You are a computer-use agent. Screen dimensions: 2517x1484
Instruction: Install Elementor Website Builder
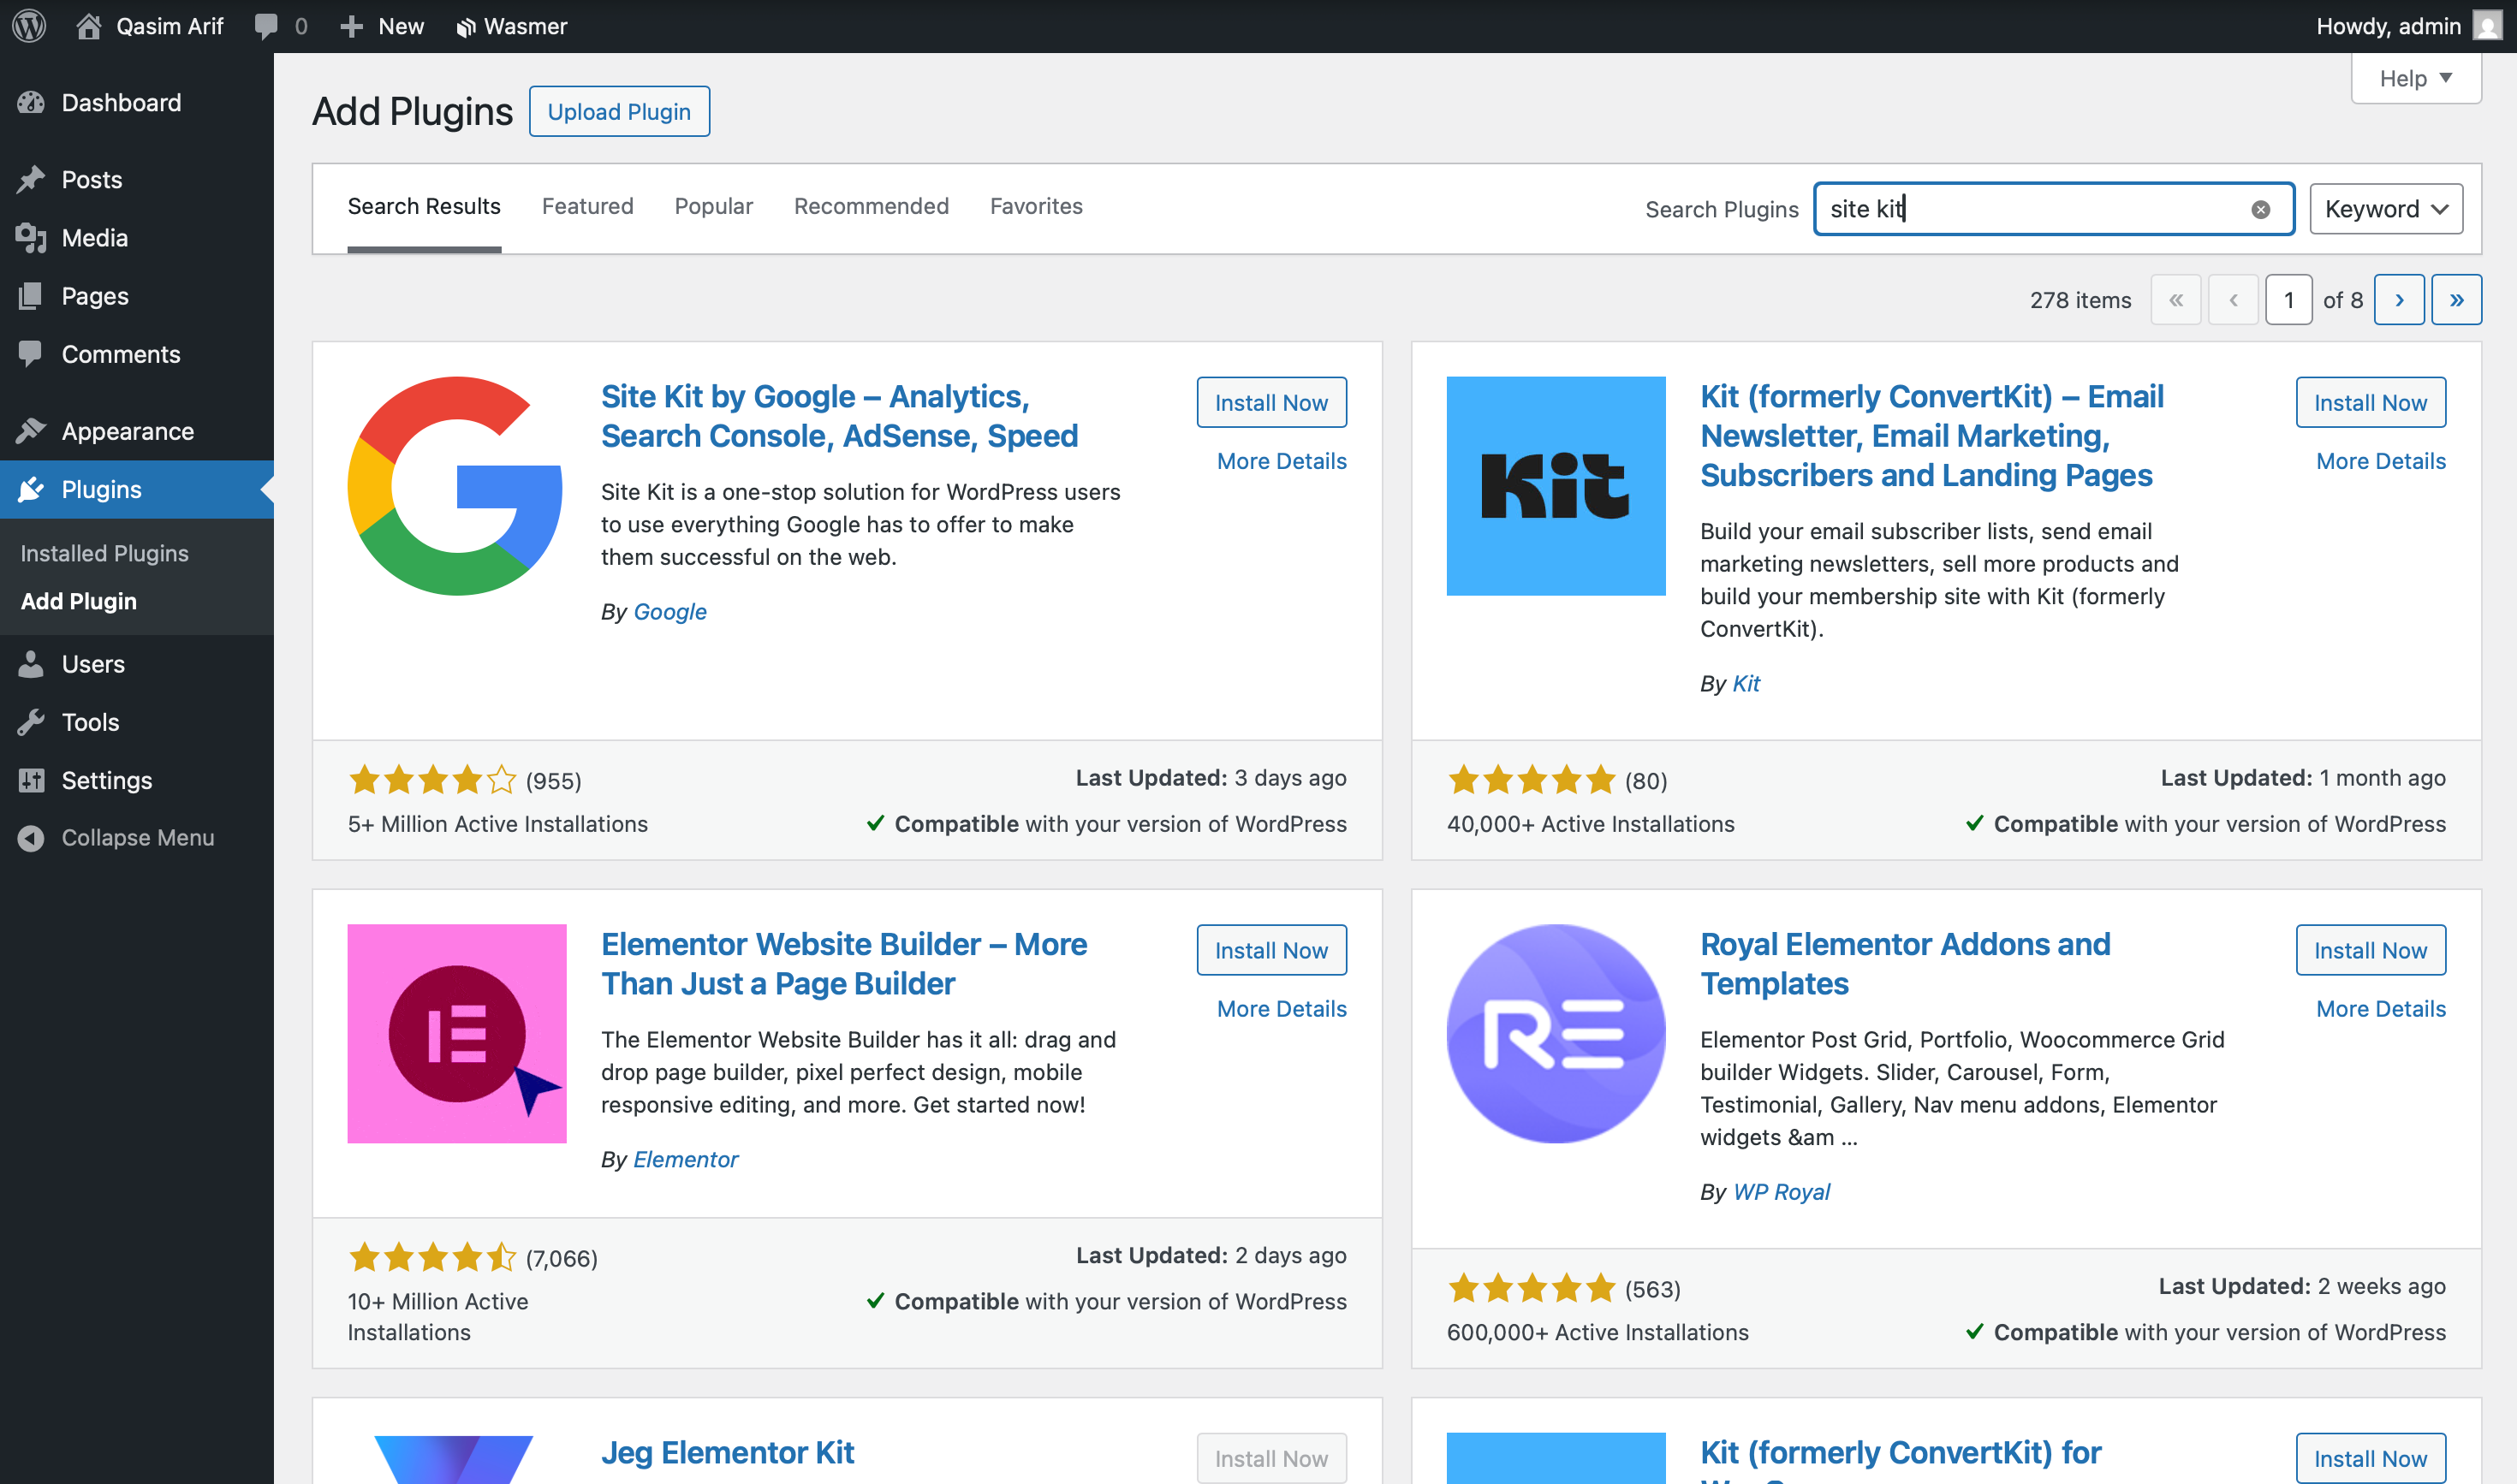pyautogui.click(x=1271, y=950)
